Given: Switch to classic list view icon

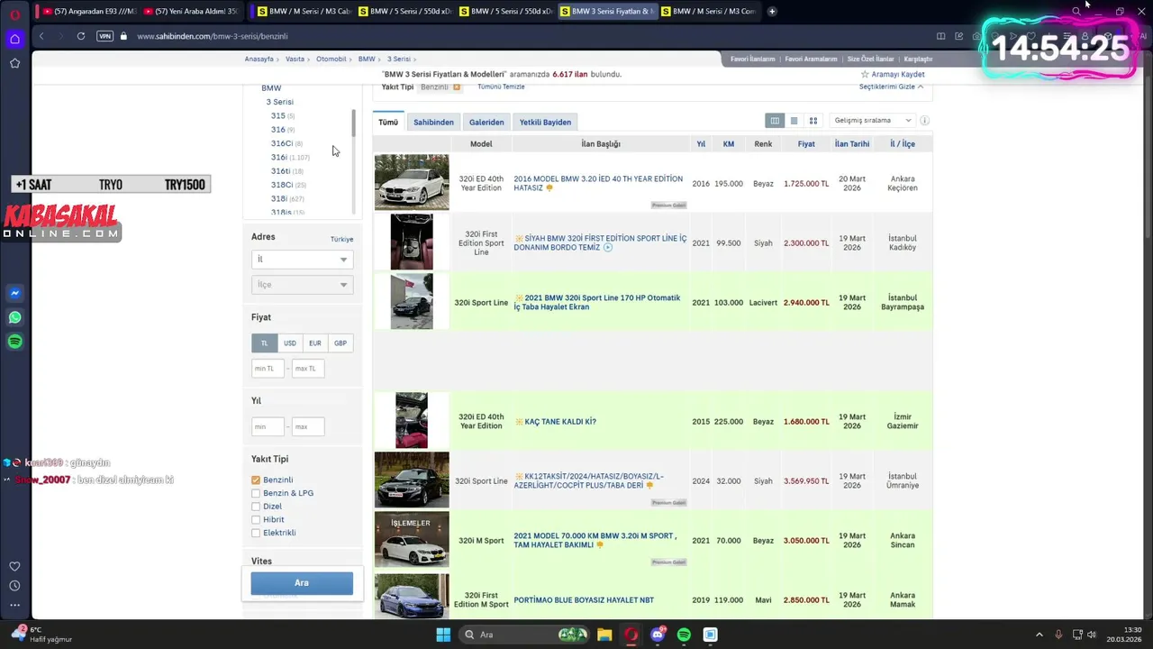Looking at the screenshot, I should (794, 121).
